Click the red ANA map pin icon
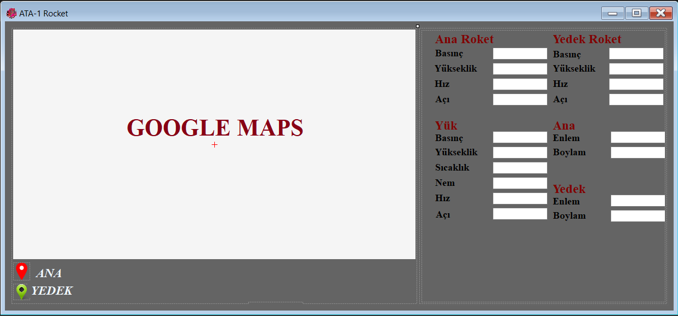Image resolution: width=678 pixels, height=316 pixels. pyautogui.click(x=21, y=272)
